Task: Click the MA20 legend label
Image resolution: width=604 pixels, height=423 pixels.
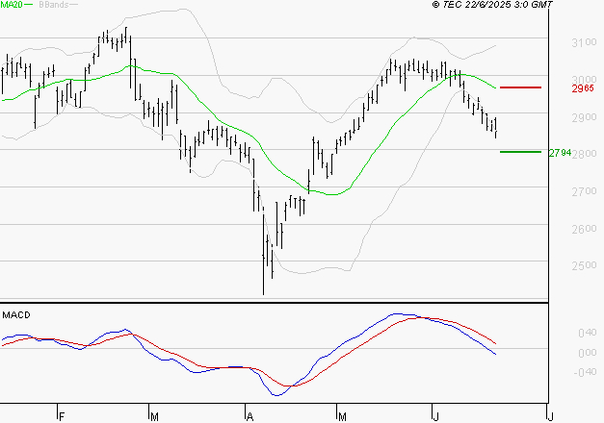Action: click(12, 4)
